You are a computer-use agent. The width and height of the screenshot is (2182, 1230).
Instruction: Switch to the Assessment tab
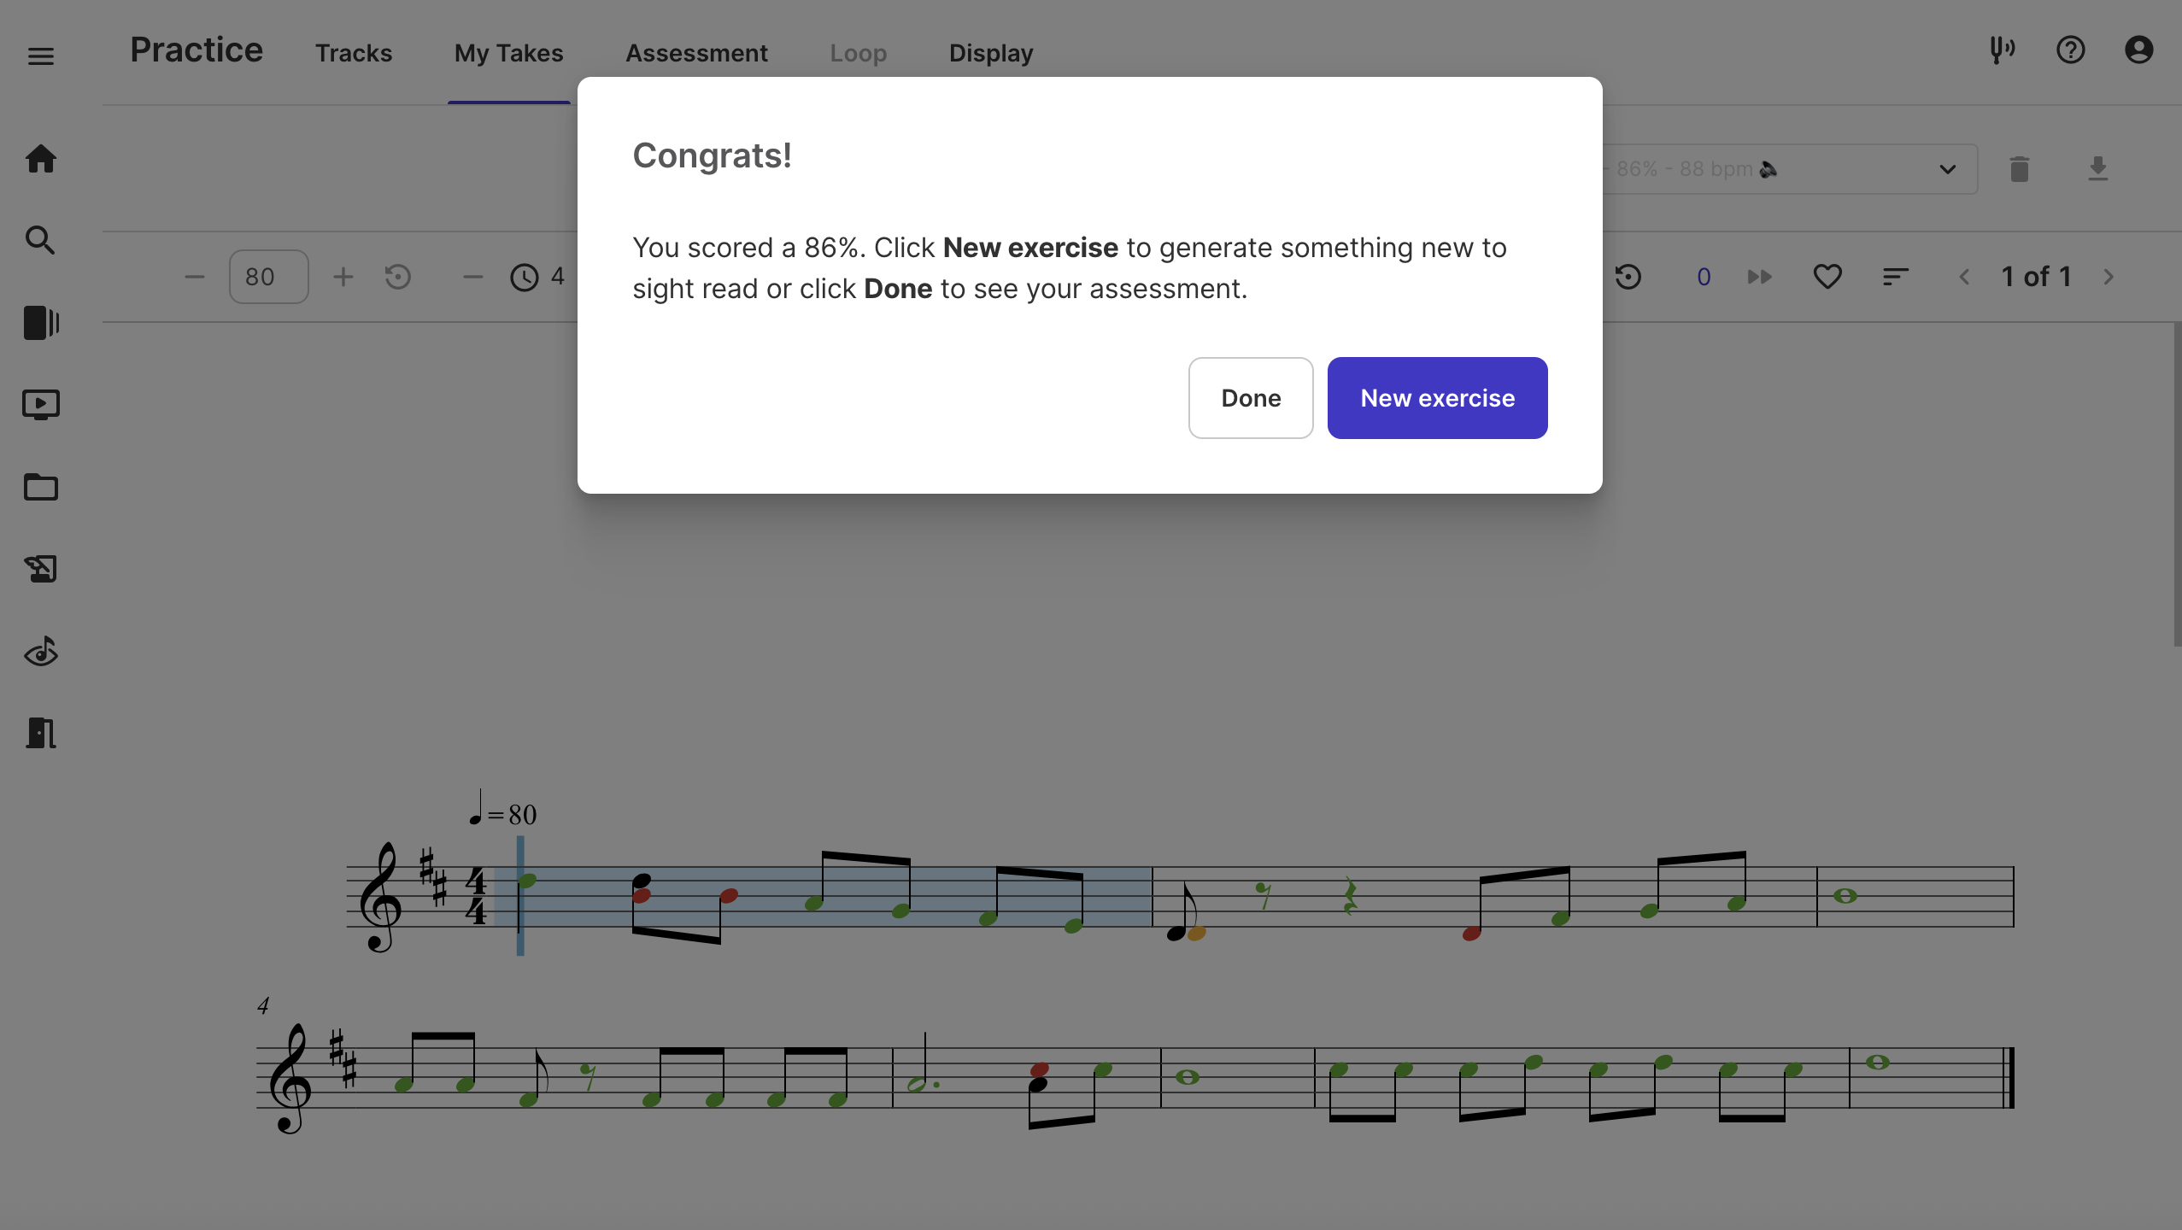(696, 52)
